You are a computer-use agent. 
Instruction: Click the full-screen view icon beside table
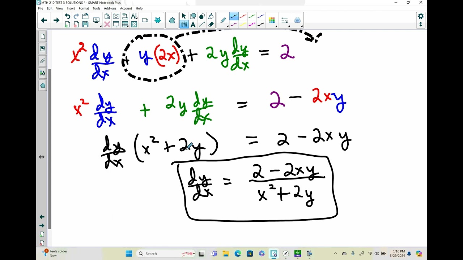point(134,24)
